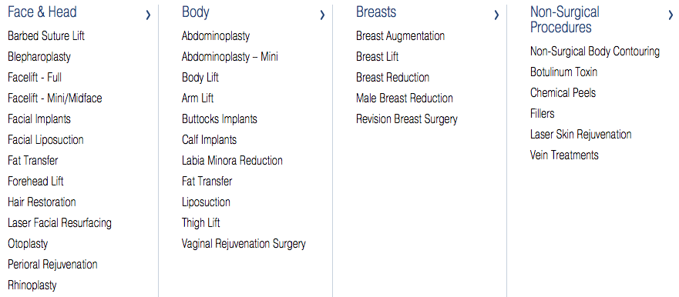Select the Vein Treatments link

[x=564, y=155]
